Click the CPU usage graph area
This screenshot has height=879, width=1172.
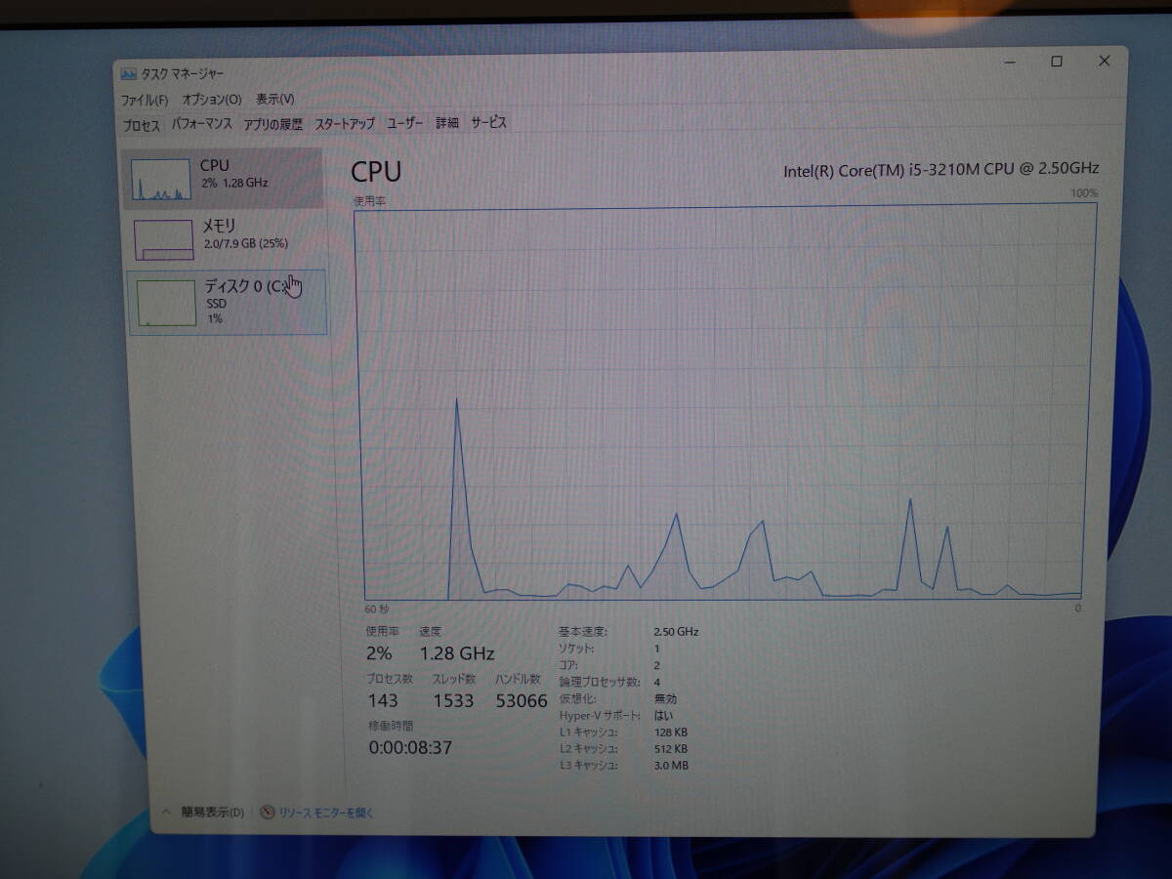[725, 402]
